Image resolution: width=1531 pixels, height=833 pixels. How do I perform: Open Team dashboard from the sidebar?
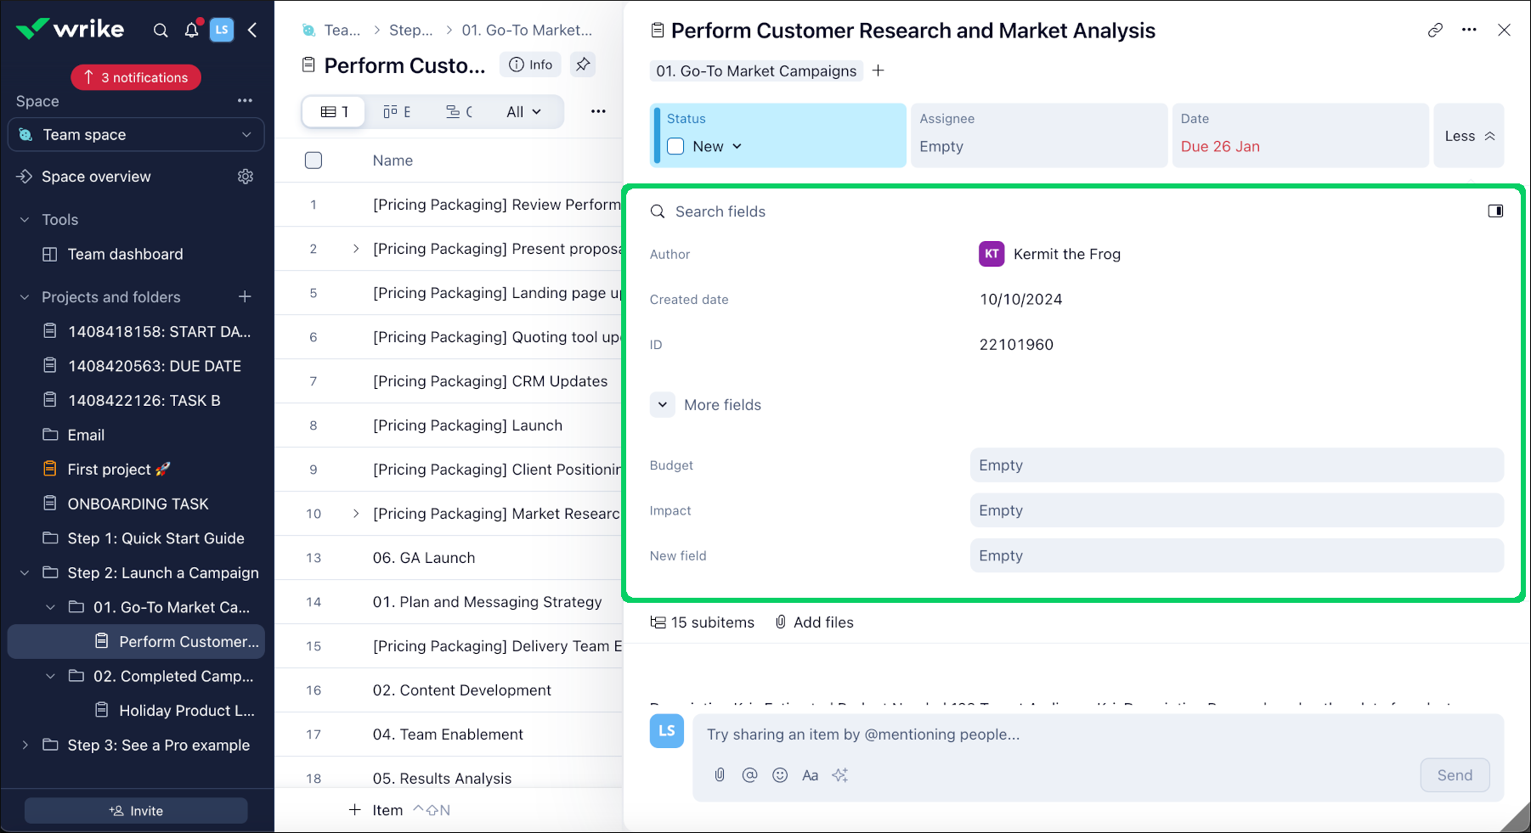coord(125,255)
